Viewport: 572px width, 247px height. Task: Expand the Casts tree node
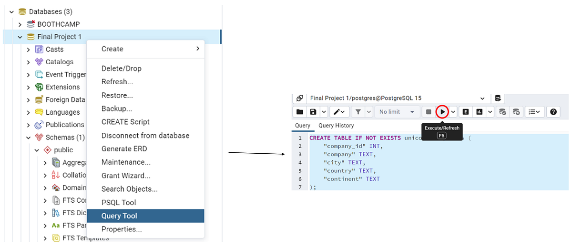(x=29, y=49)
